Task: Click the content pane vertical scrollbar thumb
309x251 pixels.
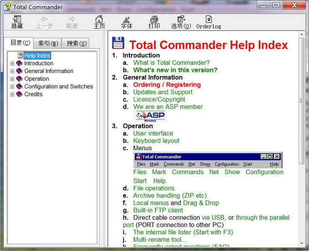Action: 301,101
